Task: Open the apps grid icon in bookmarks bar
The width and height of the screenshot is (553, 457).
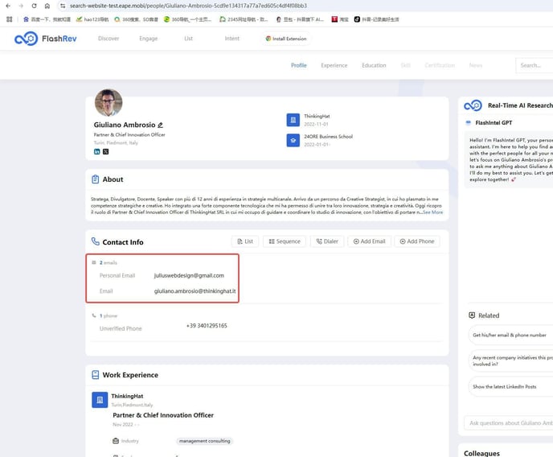Action: [x=10, y=19]
